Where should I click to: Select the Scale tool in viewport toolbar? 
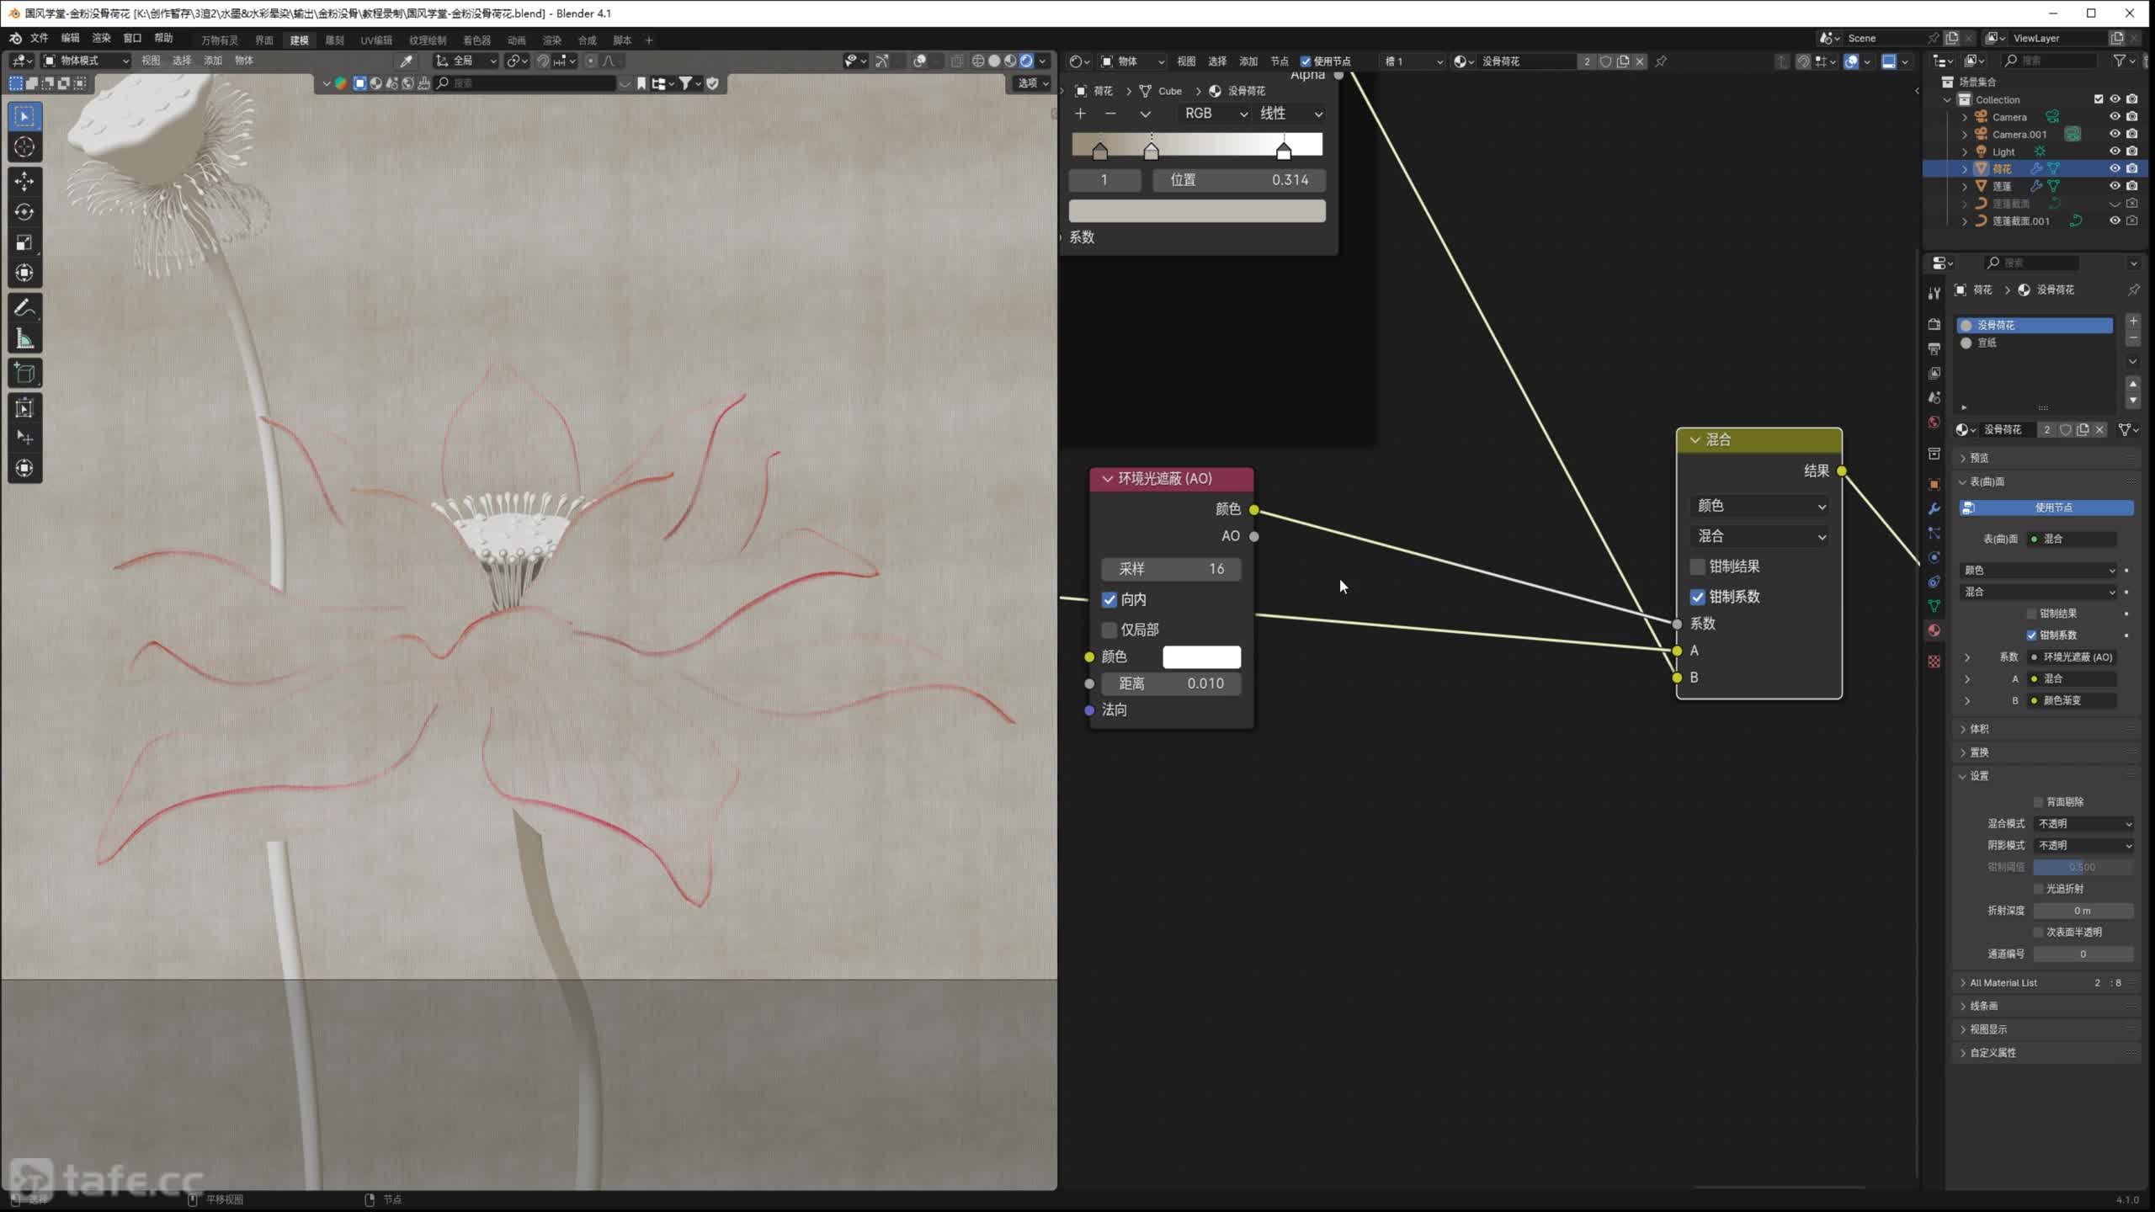[24, 242]
